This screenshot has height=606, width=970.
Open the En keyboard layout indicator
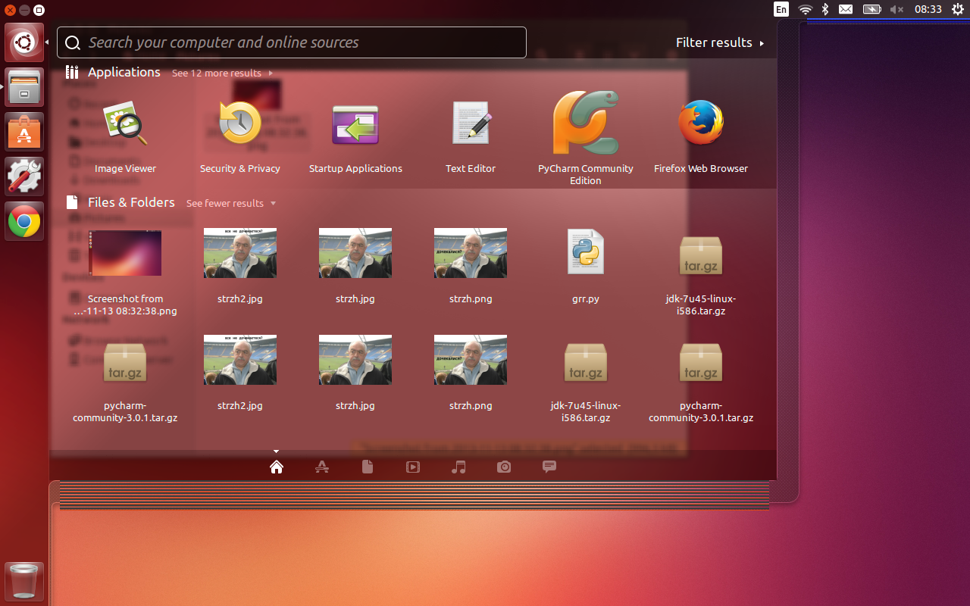click(781, 10)
